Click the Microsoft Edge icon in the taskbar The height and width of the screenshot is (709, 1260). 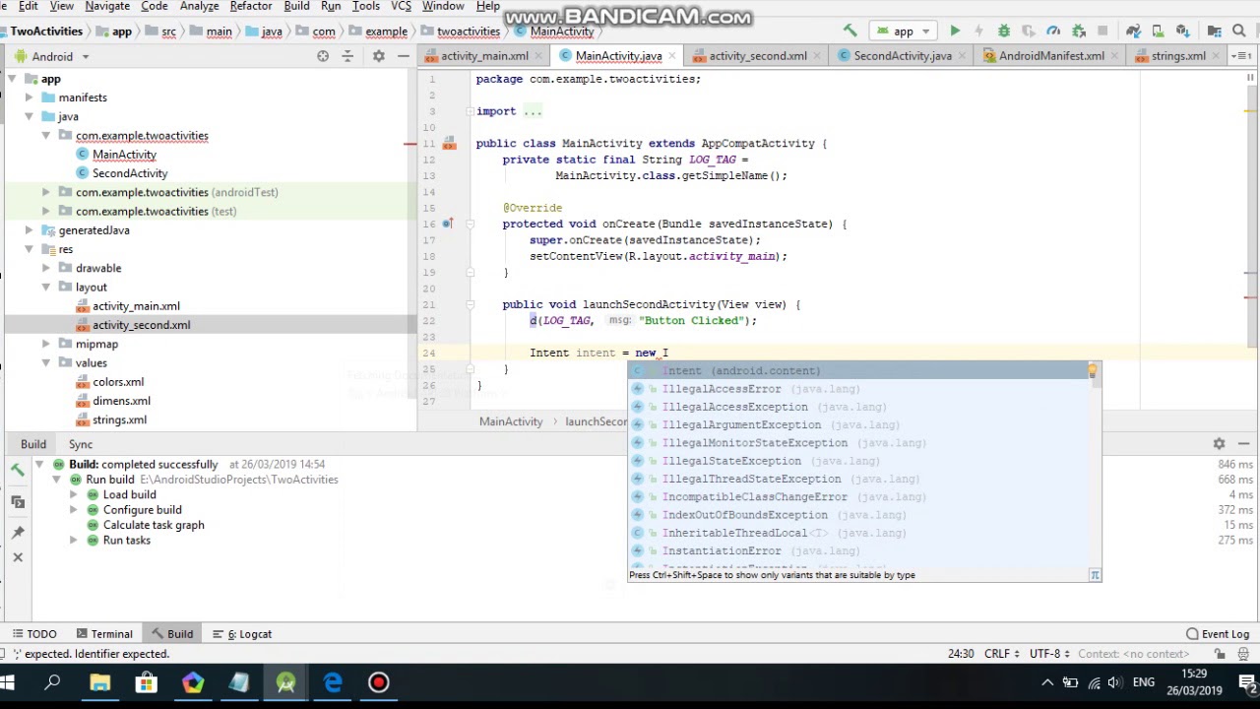click(333, 682)
